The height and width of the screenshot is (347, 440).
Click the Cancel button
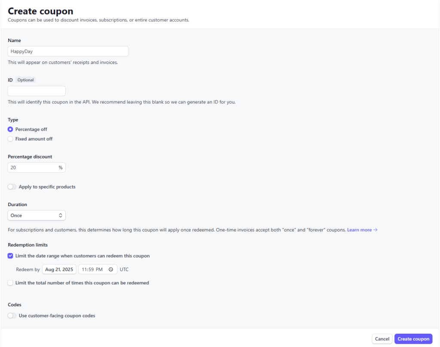382,338
